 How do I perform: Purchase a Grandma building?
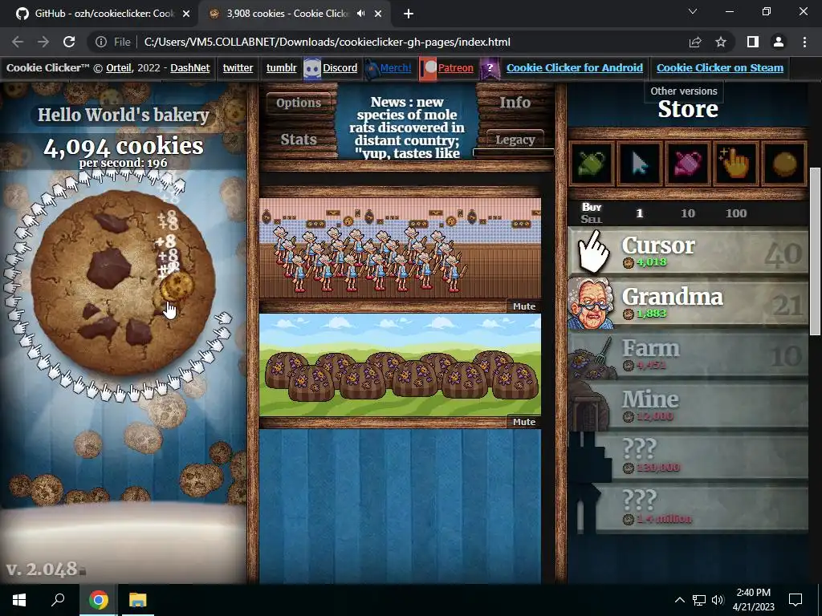click(688, 303)
